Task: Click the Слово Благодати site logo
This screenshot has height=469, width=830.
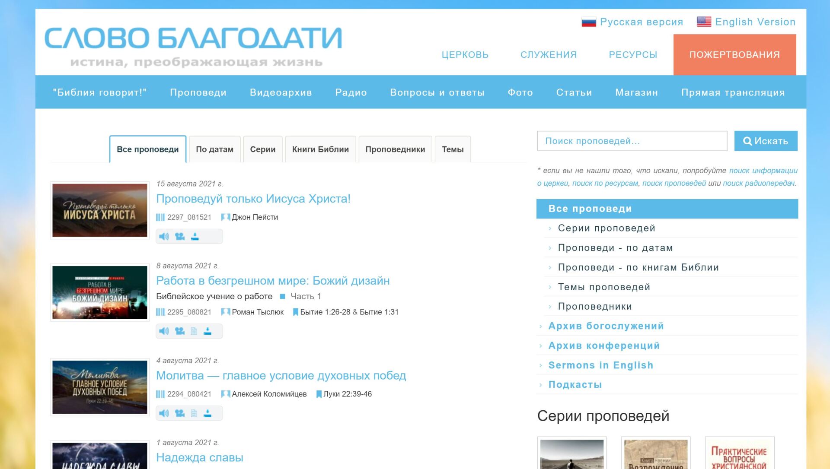Action: pos(193,47)
